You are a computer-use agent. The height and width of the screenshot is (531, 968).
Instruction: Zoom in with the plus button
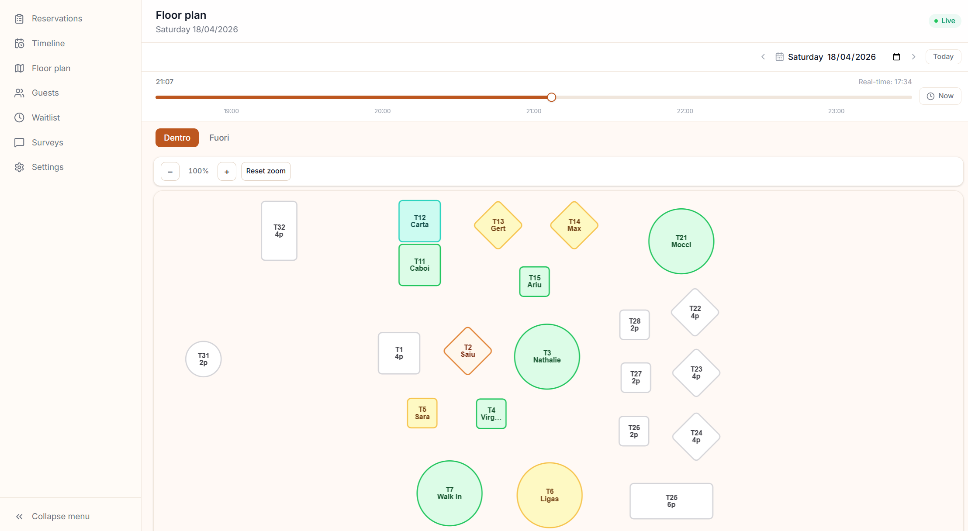point(227,172)
